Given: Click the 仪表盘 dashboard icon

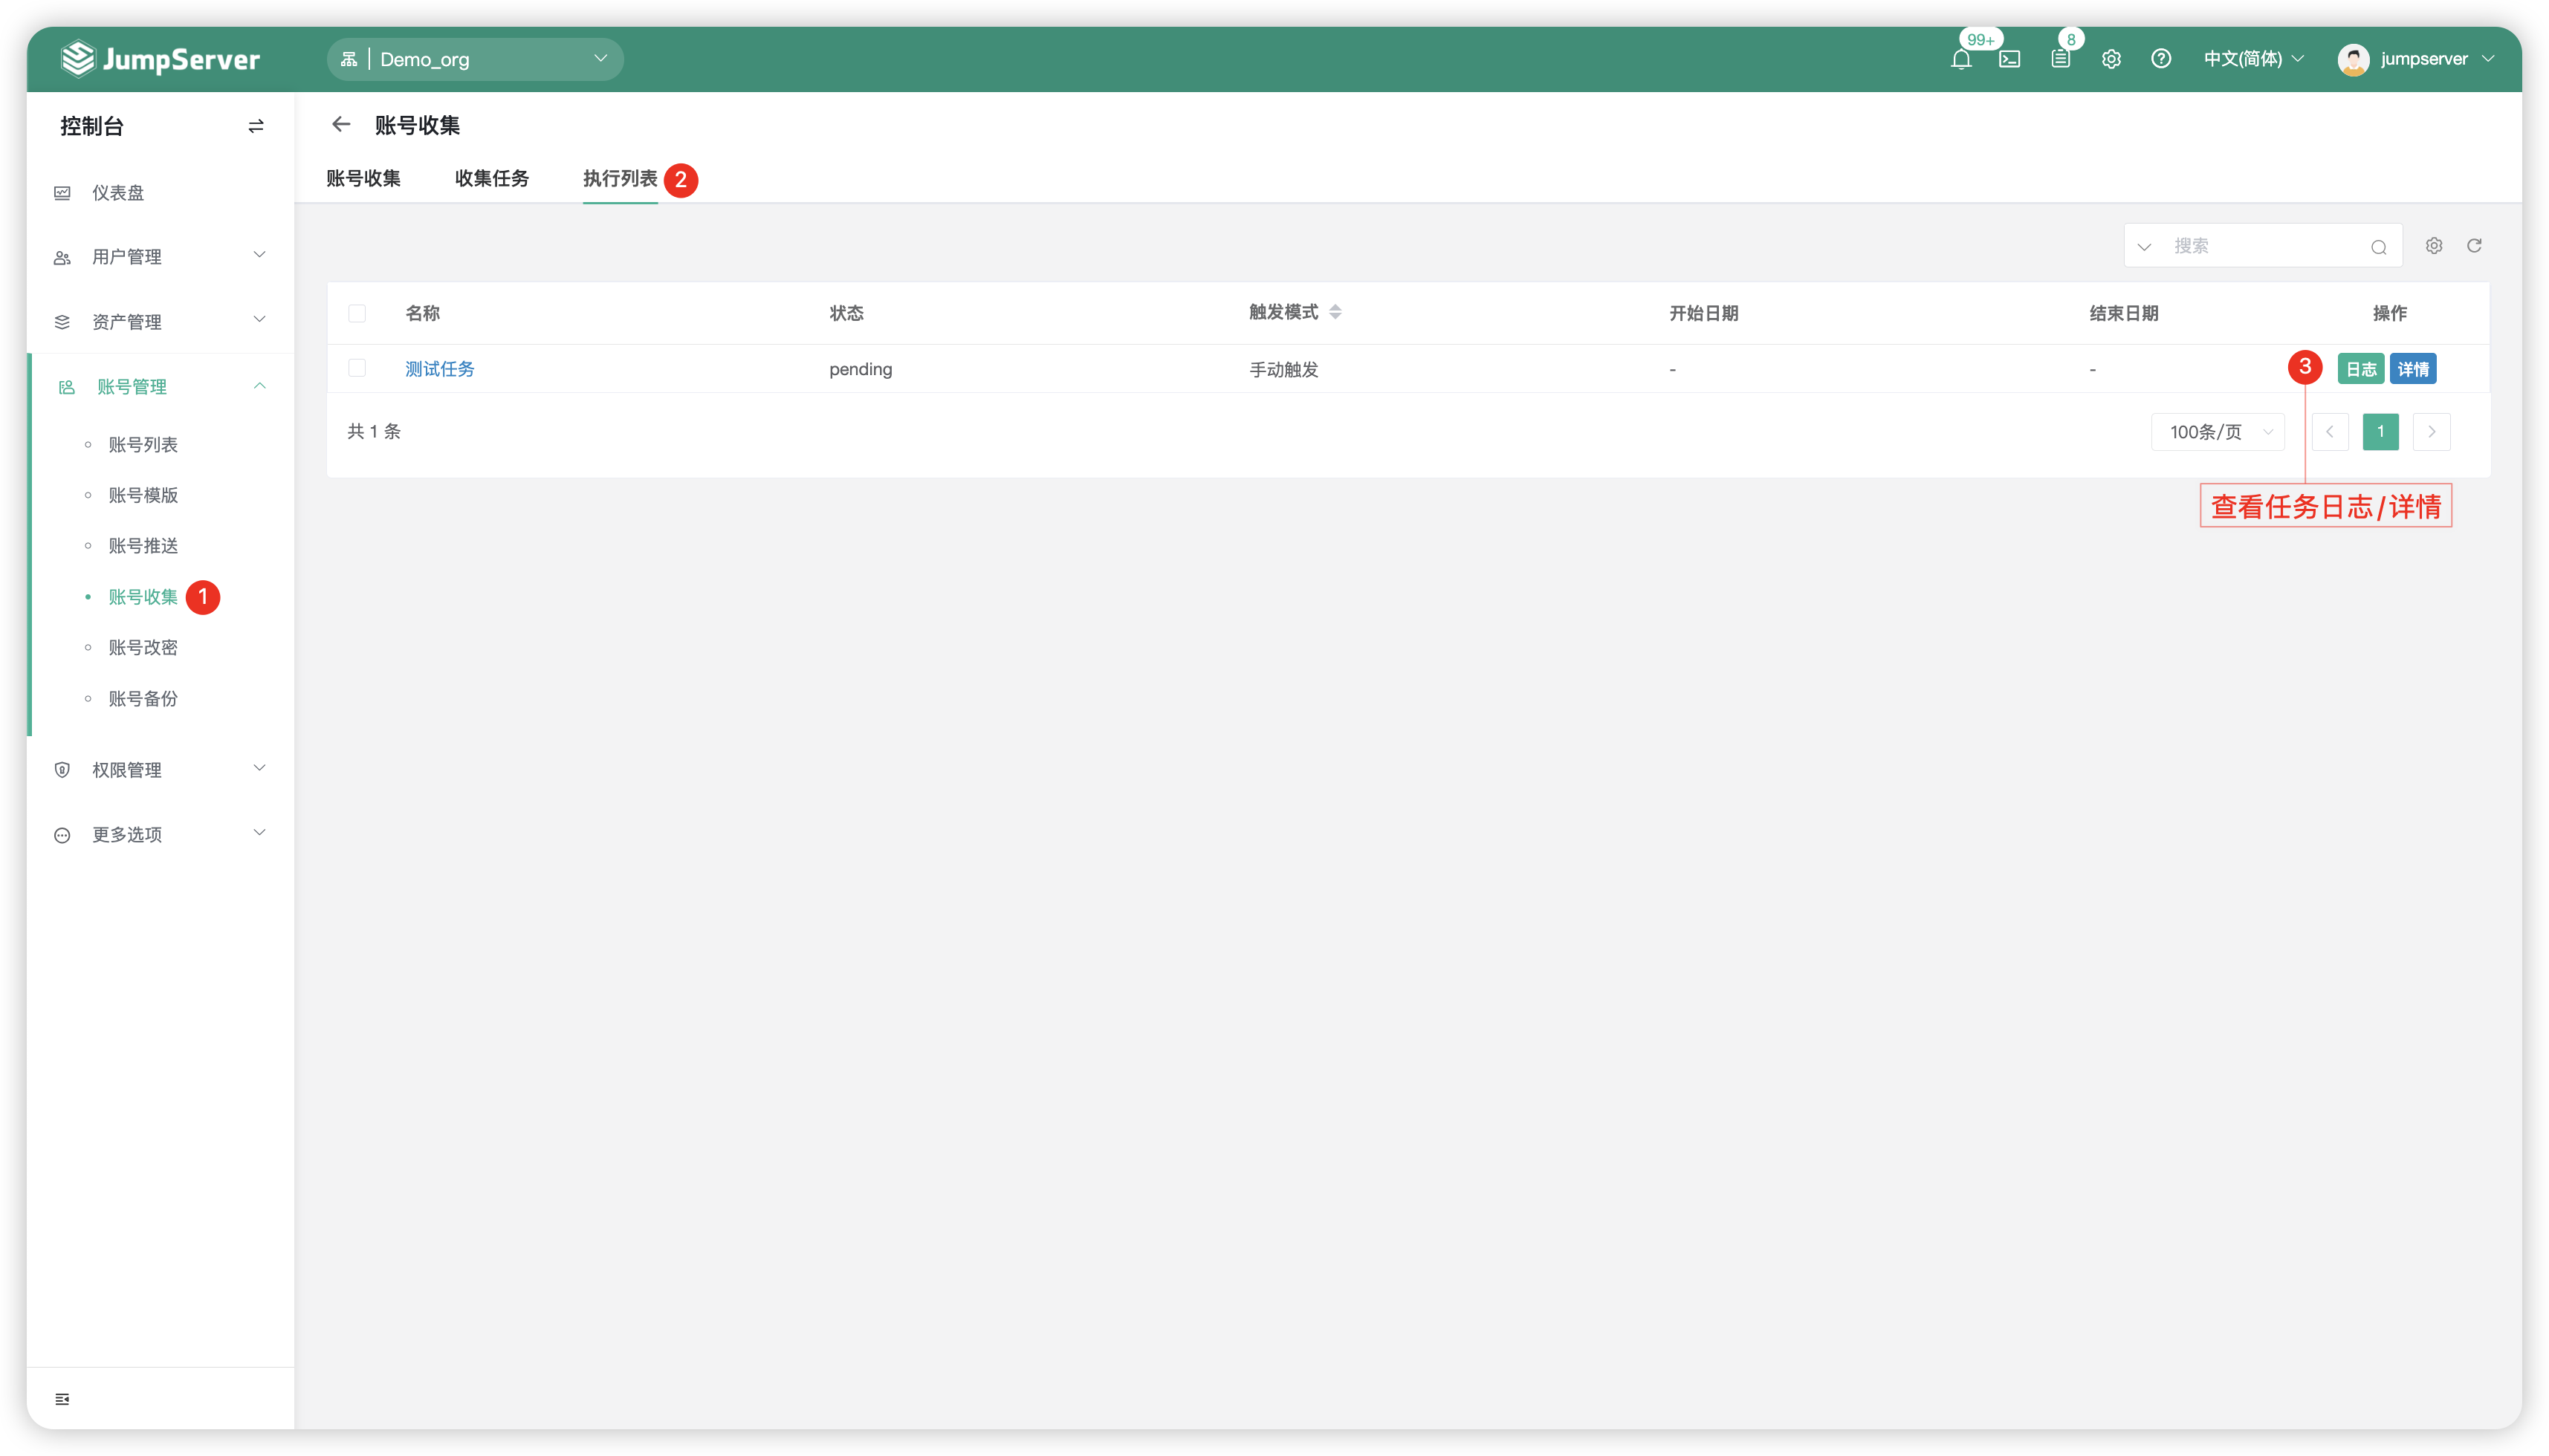Looking at the screenshot, I should pos(62,193).
